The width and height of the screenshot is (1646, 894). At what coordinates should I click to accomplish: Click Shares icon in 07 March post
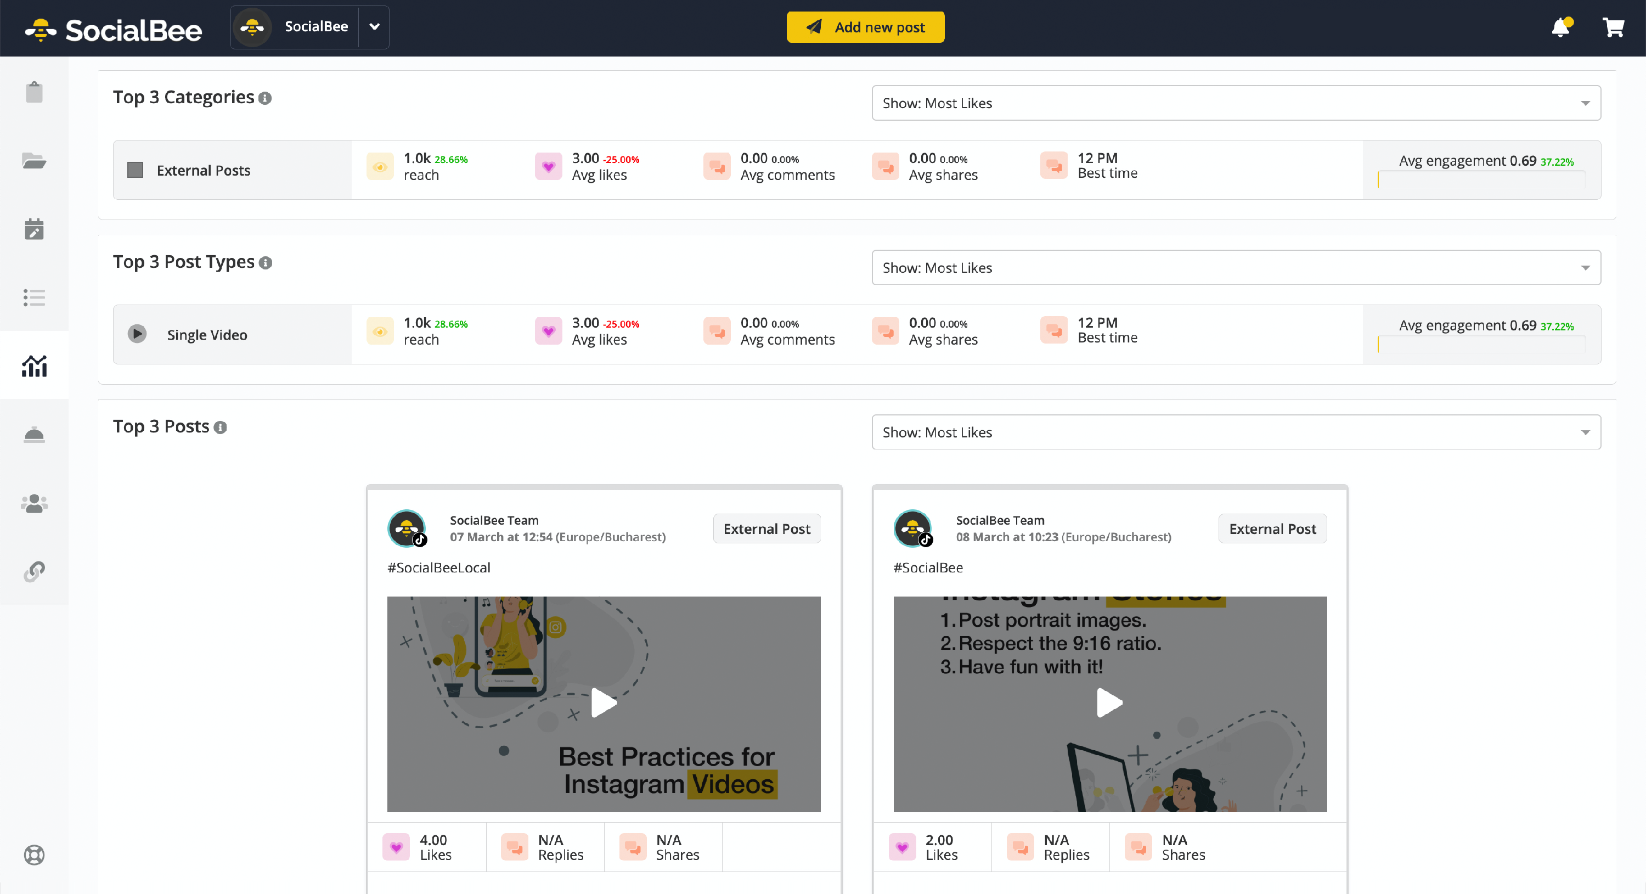point(633,847)
